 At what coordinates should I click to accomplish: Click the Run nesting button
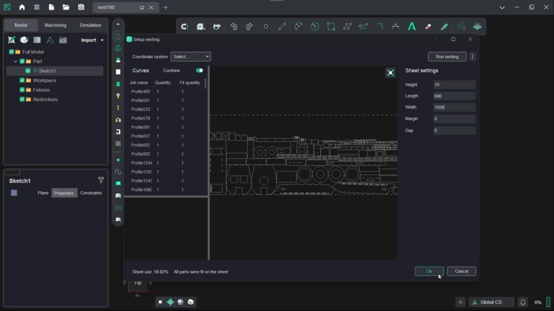pos(447,57)
